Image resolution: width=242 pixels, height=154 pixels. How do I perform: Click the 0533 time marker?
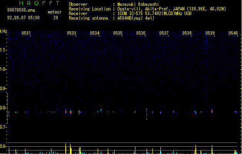[x=72, y=33]
